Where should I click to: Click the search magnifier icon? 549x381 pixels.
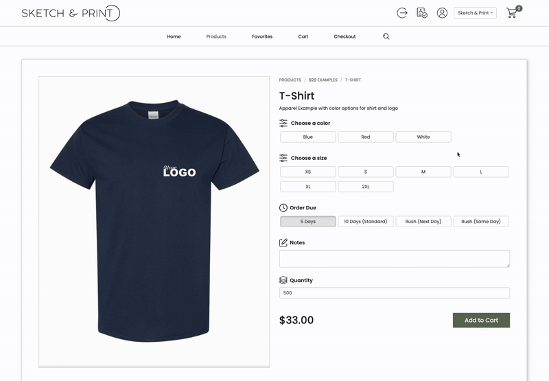tap(386, 36)
